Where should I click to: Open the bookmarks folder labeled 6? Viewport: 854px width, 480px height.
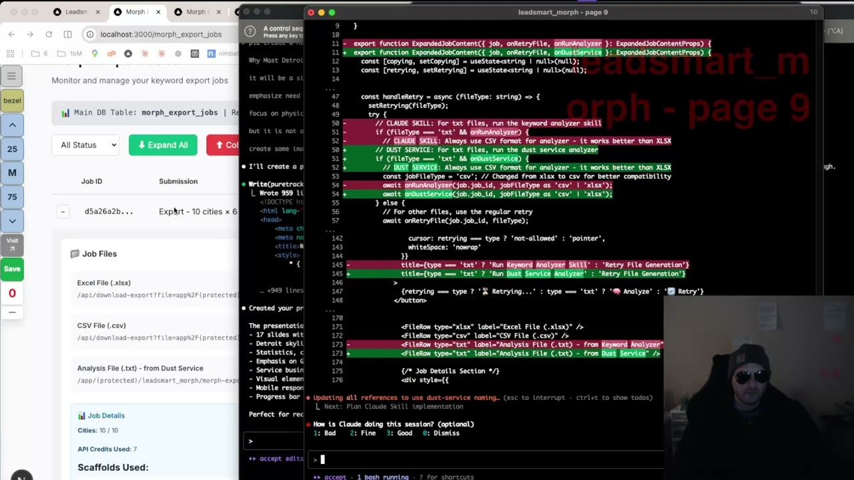point(39,53)
